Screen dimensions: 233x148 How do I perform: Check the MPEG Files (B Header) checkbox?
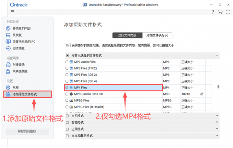(x=67, y=107)
